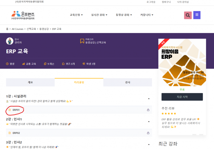The image size is (214, 149).
Task: Click the document icon beside ERP01
Action: point(10,110)
